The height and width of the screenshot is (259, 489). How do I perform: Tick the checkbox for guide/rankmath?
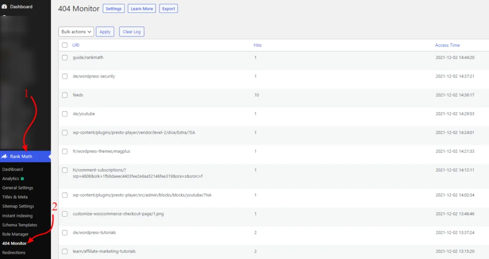click(65, 57)
